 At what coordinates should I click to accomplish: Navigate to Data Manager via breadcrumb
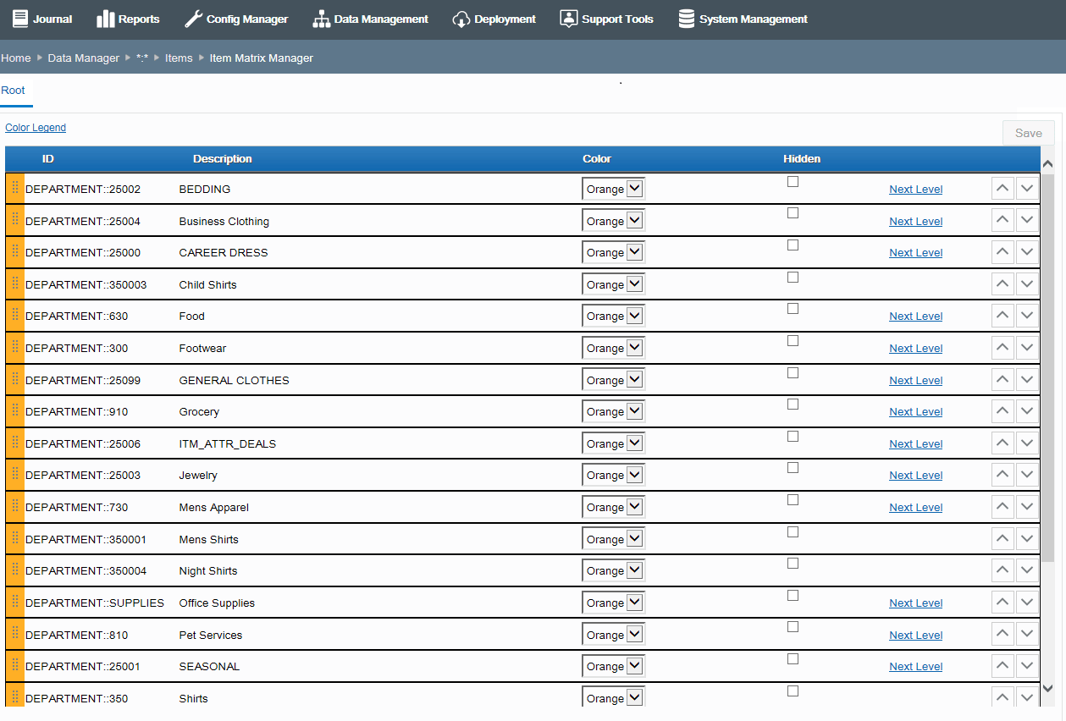pos(83,58)
